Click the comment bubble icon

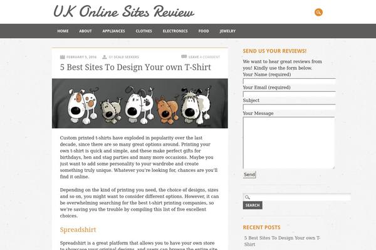(x=184, y=57)
